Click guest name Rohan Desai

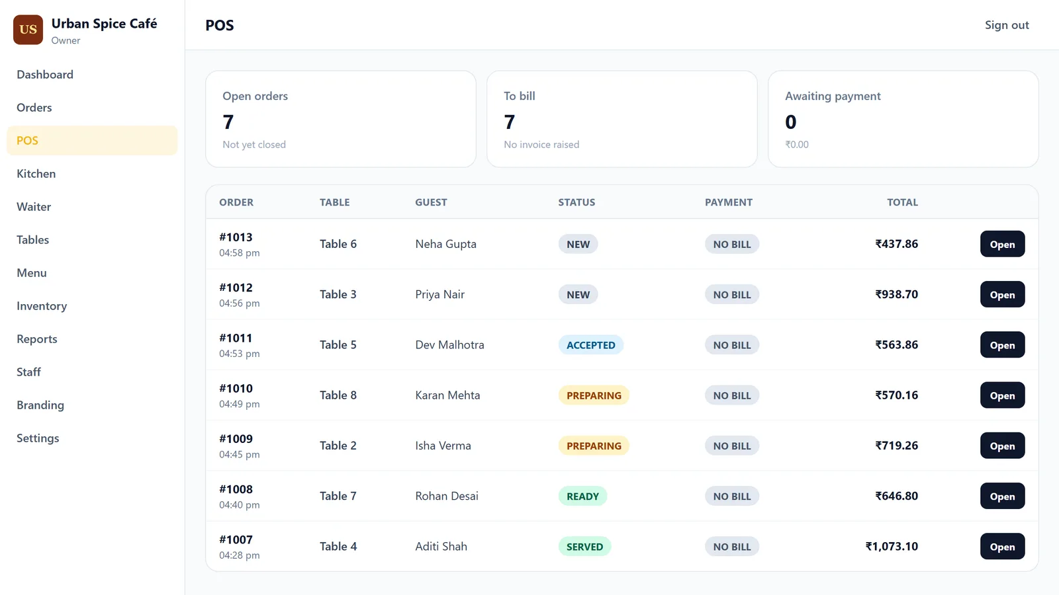pos(447,496)
